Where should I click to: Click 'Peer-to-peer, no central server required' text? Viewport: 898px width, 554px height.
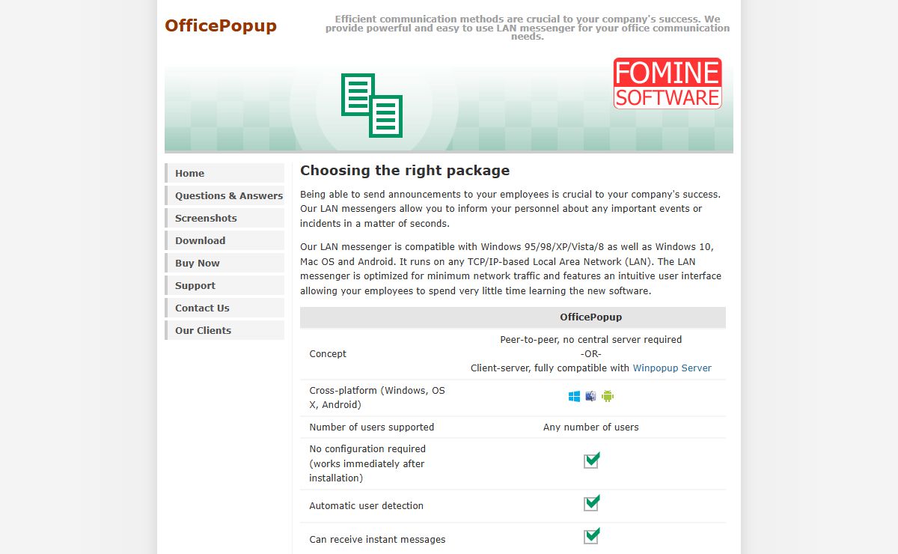click(591, 340)
